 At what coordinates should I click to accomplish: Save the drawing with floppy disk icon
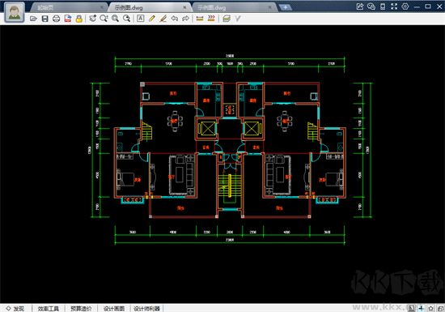click(x=44, y=19)
